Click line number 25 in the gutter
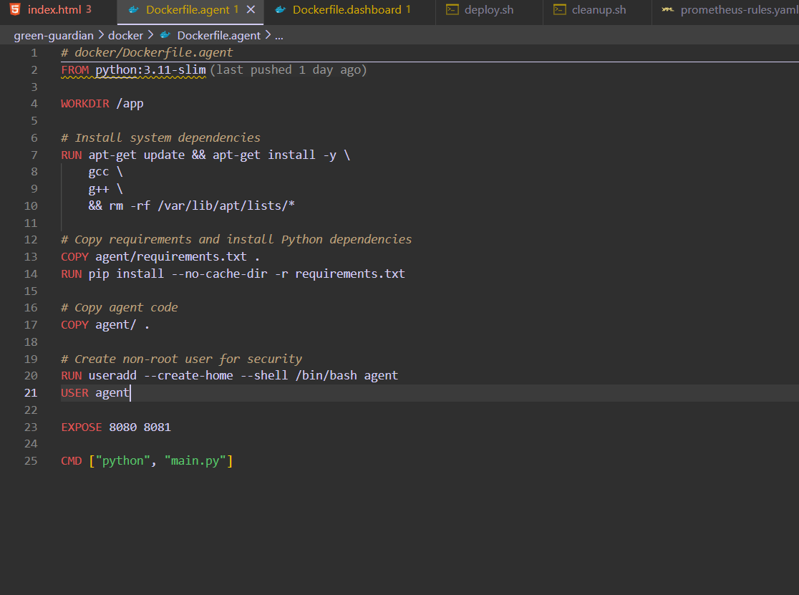 pos(31,461)
